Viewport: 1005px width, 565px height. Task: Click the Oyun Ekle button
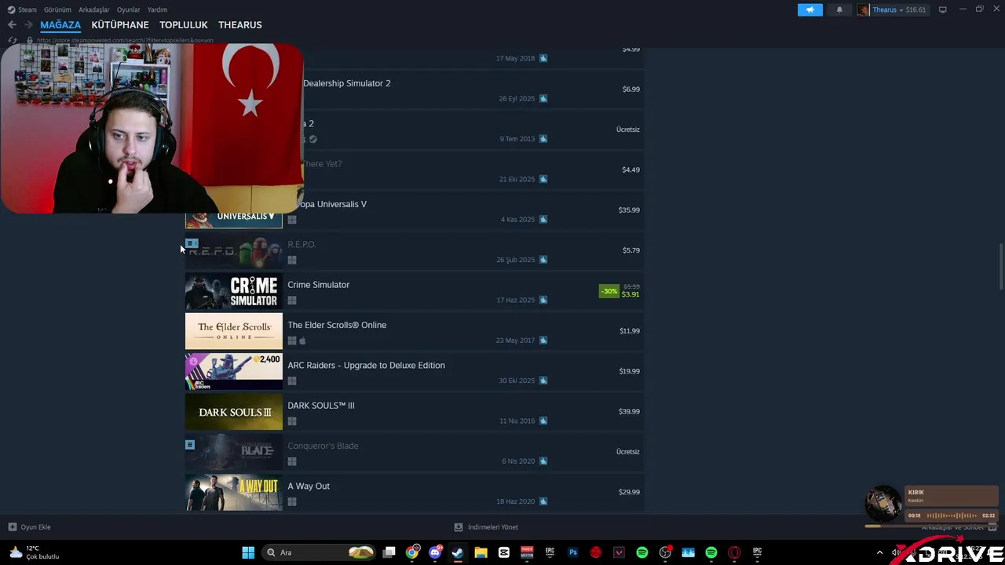click(x=29, y=527)
